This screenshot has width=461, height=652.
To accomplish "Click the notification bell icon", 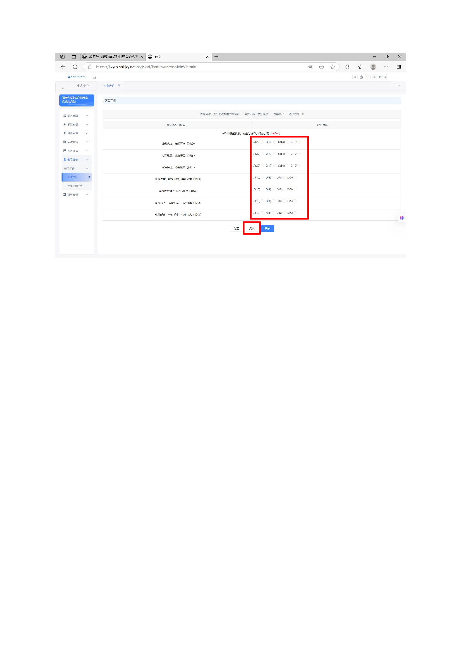I will click(x=355, y=77).
